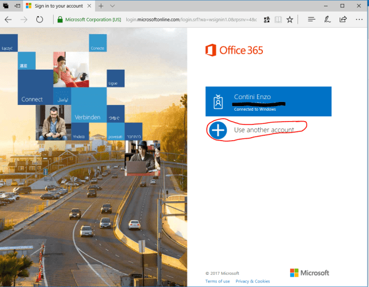Click the photo of woman drinking
The height and width of the screenshot is (287, 369).
coord(71,69)
